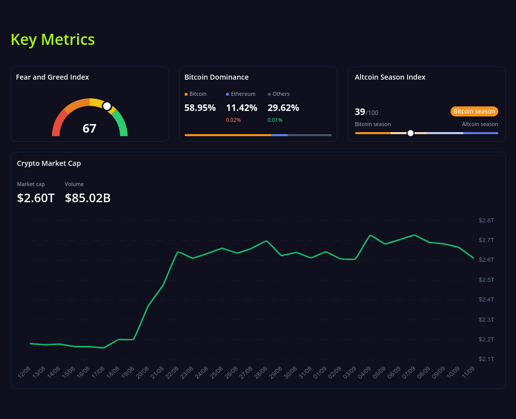Viewport: 516px width, 419px height.
Task: Click the Fear and Greed gauge knob
Action: (x=106, y=106)
